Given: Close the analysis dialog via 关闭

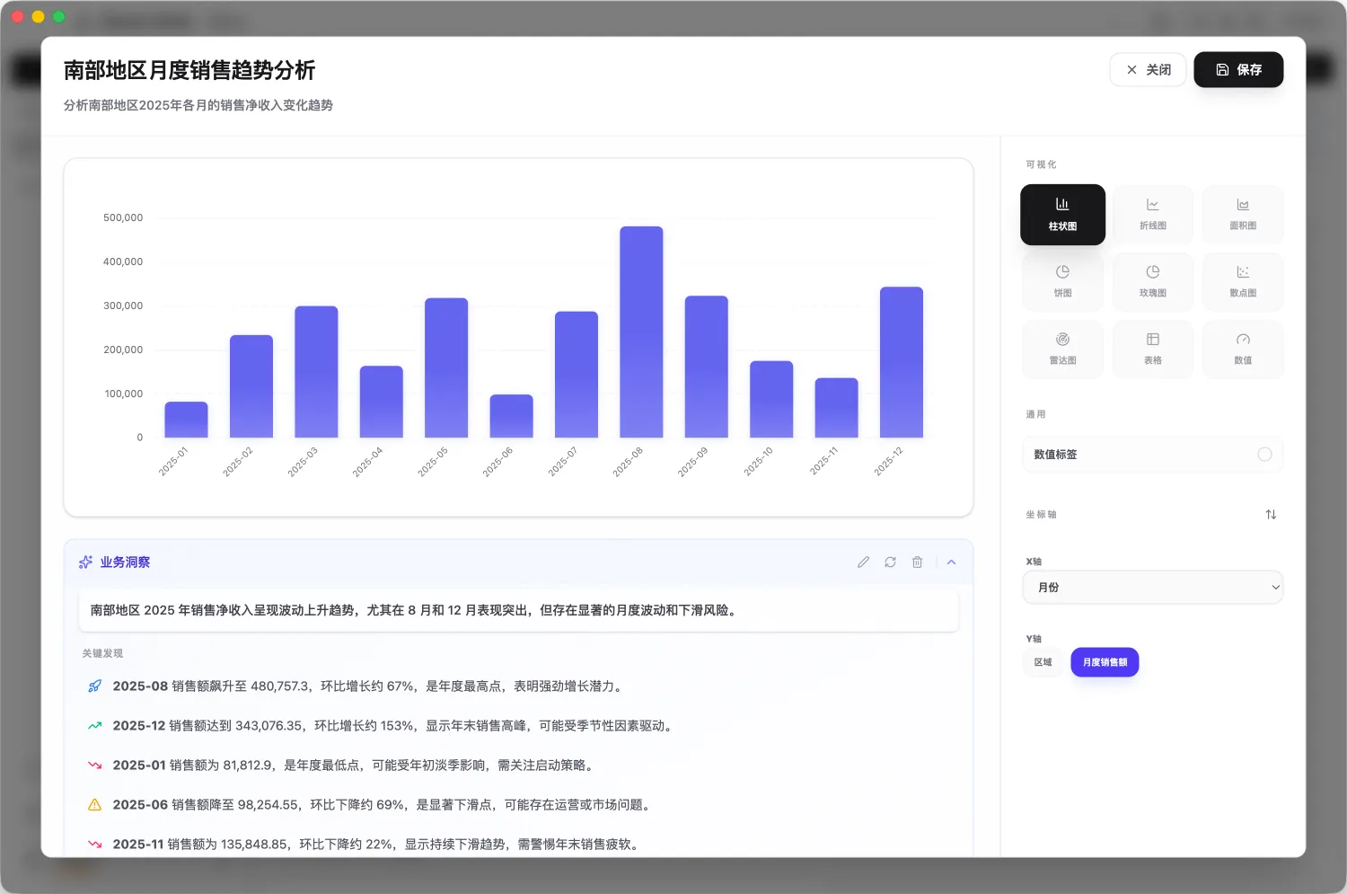Looking at the screenshot, I should (1148, 69).
